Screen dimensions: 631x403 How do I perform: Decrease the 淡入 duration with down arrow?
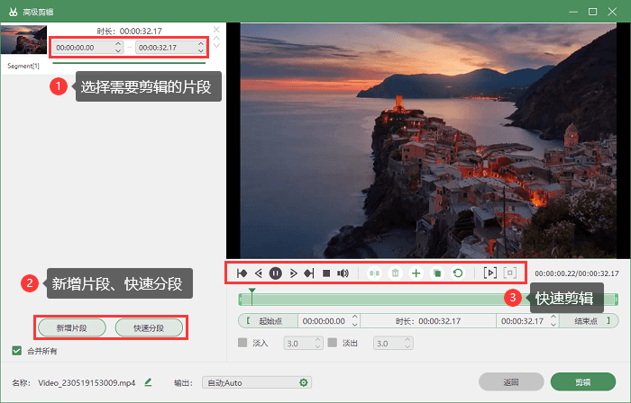[x=318, y=346]
